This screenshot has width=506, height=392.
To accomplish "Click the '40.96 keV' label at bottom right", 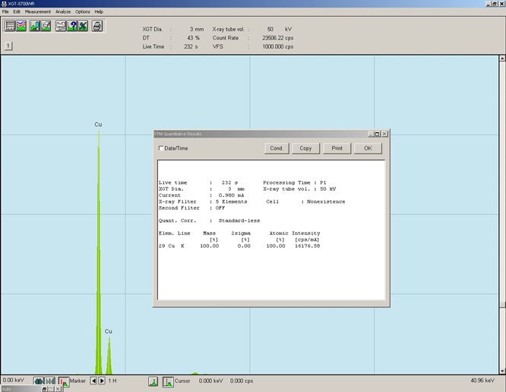I will tap(482, 381).
